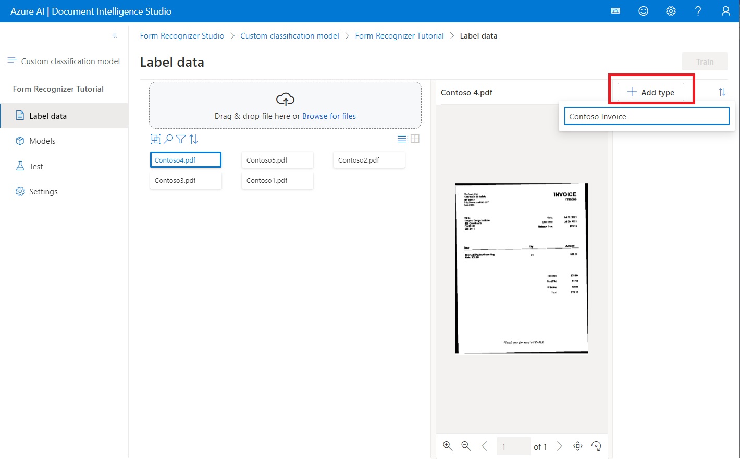Screen dimensions: 740x459
Task: Zoom out of the invoice preview
Action: [x=465, y=446]
